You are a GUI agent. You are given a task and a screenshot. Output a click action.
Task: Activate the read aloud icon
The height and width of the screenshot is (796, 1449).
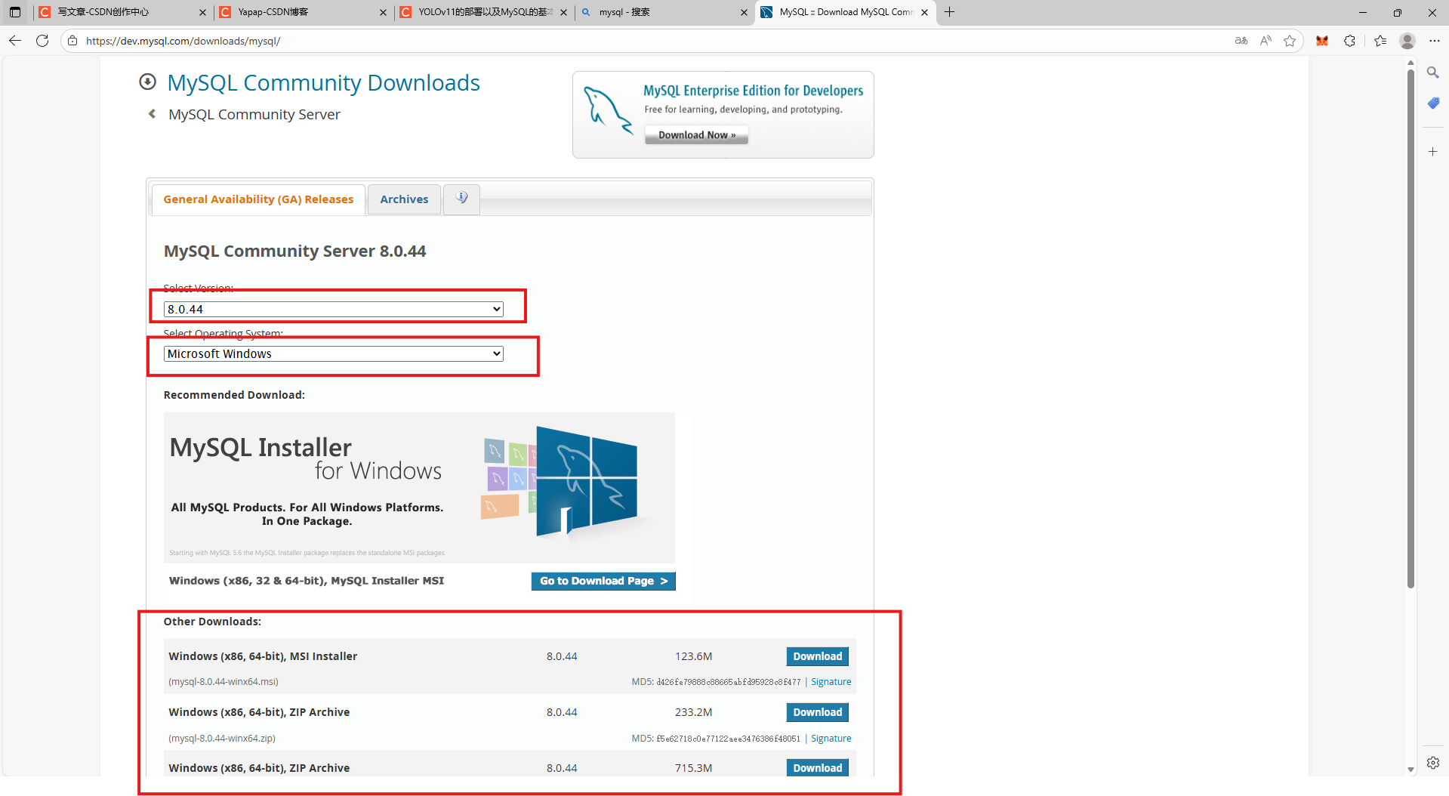point(1266,41)
